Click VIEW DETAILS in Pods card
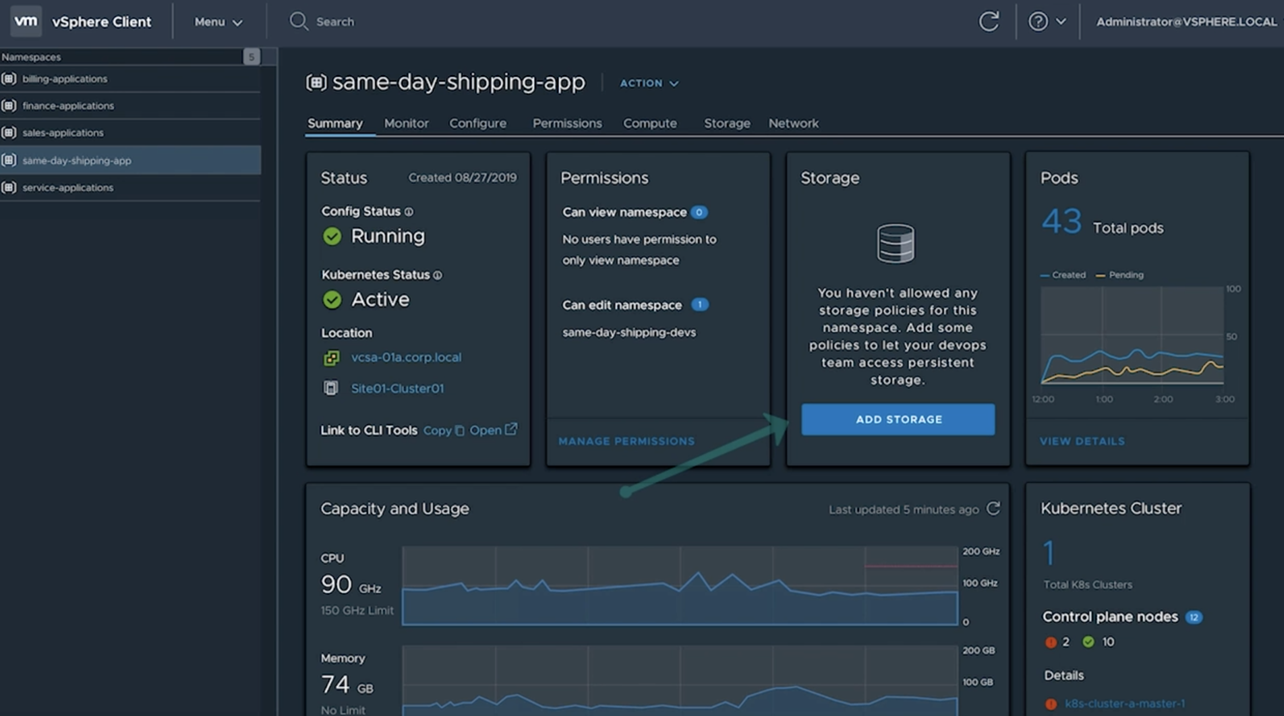The height and width of the screenshot is (716, 1284). [1082, 441]
